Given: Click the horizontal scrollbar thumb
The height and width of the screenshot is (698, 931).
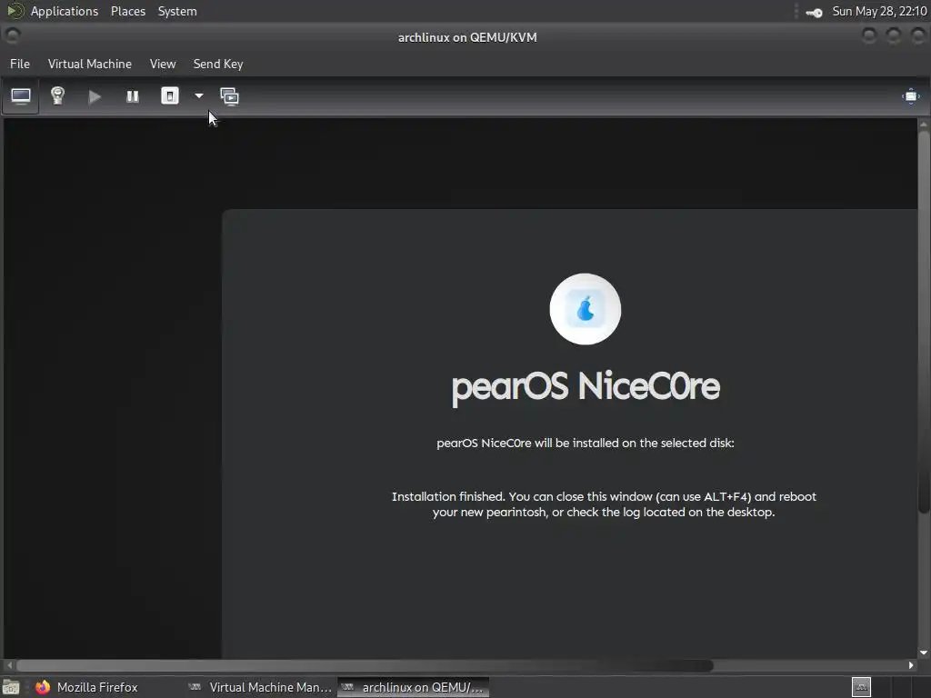Looking at the screenshot, I should click(x=365, y=665).
